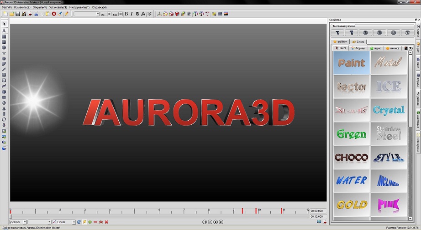Apply the GOLD text template
This screenshot has width=421, height=230.
[352, 204]
